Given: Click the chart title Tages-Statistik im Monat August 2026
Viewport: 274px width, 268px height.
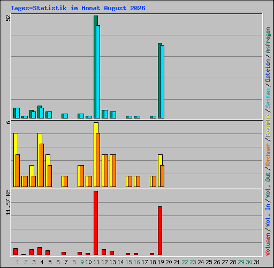Looking at the screenshot, I should tap(78, 8).
